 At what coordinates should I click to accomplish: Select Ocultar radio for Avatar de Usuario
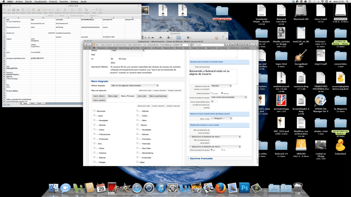pyautogui.click(x=212, y=93)
